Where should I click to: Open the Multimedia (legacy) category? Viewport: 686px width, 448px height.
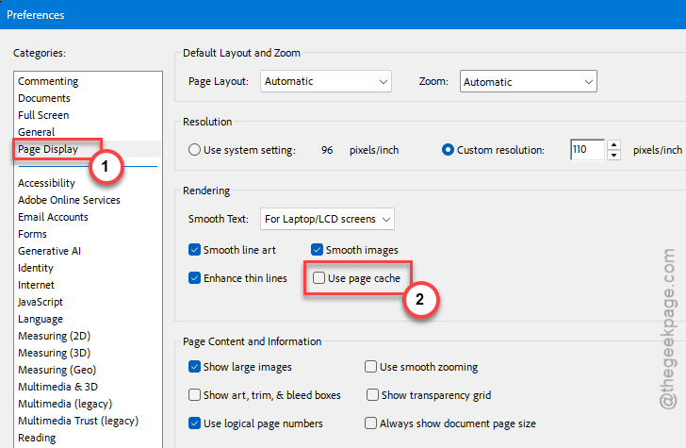65,404
